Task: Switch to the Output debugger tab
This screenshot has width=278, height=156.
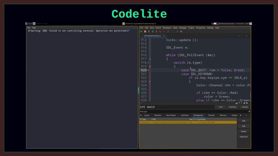Action: (234, 115)
